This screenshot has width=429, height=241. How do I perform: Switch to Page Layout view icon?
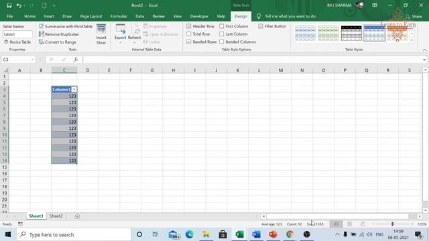coord(349,224)
